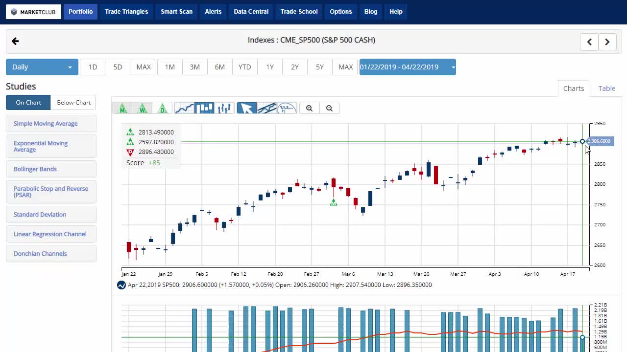Open the Help menu

click(x=396, y=12)
